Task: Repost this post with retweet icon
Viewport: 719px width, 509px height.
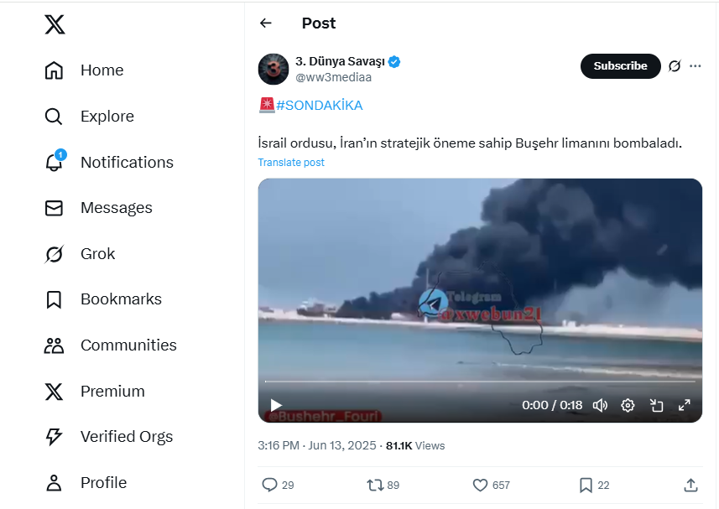Action: pyautogui.click(x=375, y=485)
